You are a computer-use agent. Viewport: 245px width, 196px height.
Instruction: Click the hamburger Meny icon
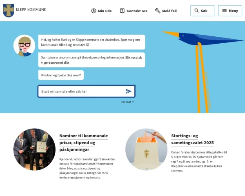point(224,11)
